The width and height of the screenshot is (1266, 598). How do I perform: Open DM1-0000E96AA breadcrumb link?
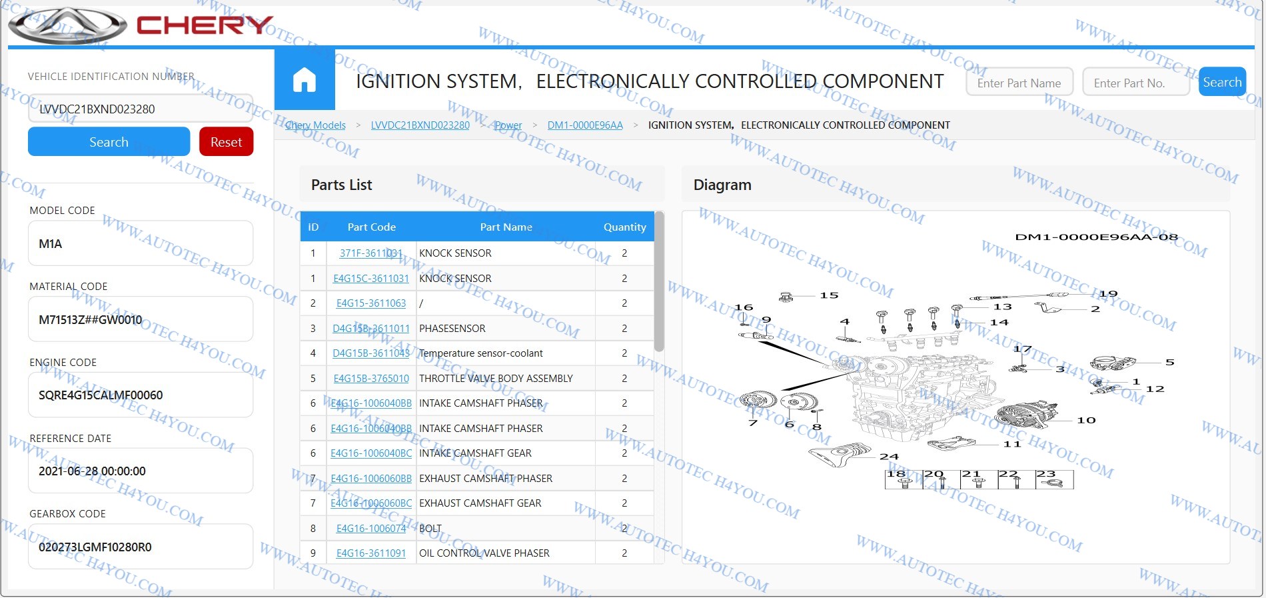click(584, 125)
